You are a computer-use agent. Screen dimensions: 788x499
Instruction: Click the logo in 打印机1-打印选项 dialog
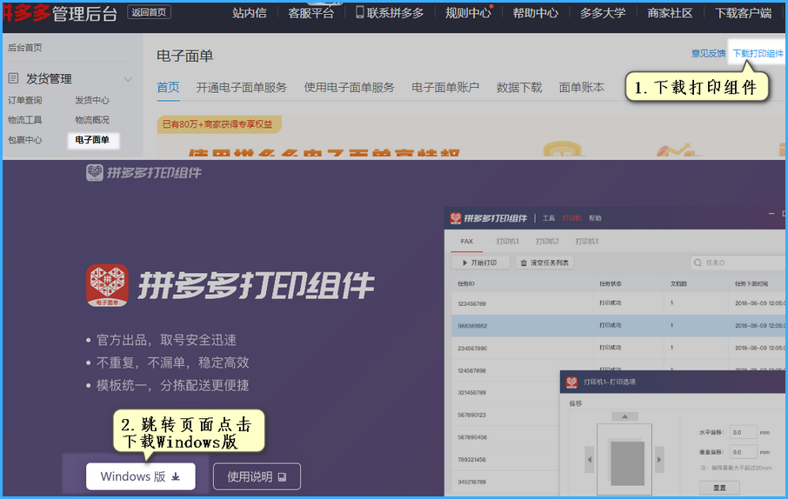571,382
